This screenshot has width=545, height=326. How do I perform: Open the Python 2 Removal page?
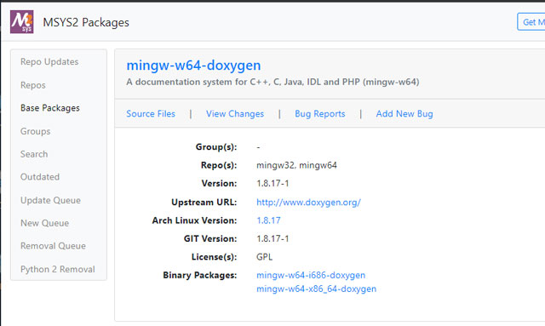click(58, 269)
